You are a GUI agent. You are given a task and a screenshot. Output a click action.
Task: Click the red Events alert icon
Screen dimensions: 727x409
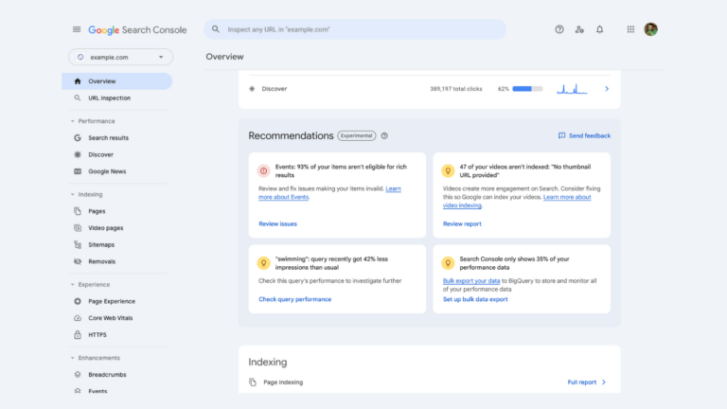click(263, 170)
